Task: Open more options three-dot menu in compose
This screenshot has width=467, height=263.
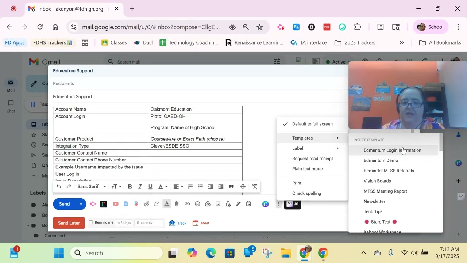Action: click(x=279, y=204)
